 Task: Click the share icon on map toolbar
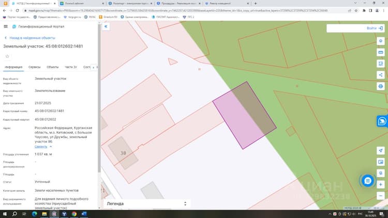(381, 75)
